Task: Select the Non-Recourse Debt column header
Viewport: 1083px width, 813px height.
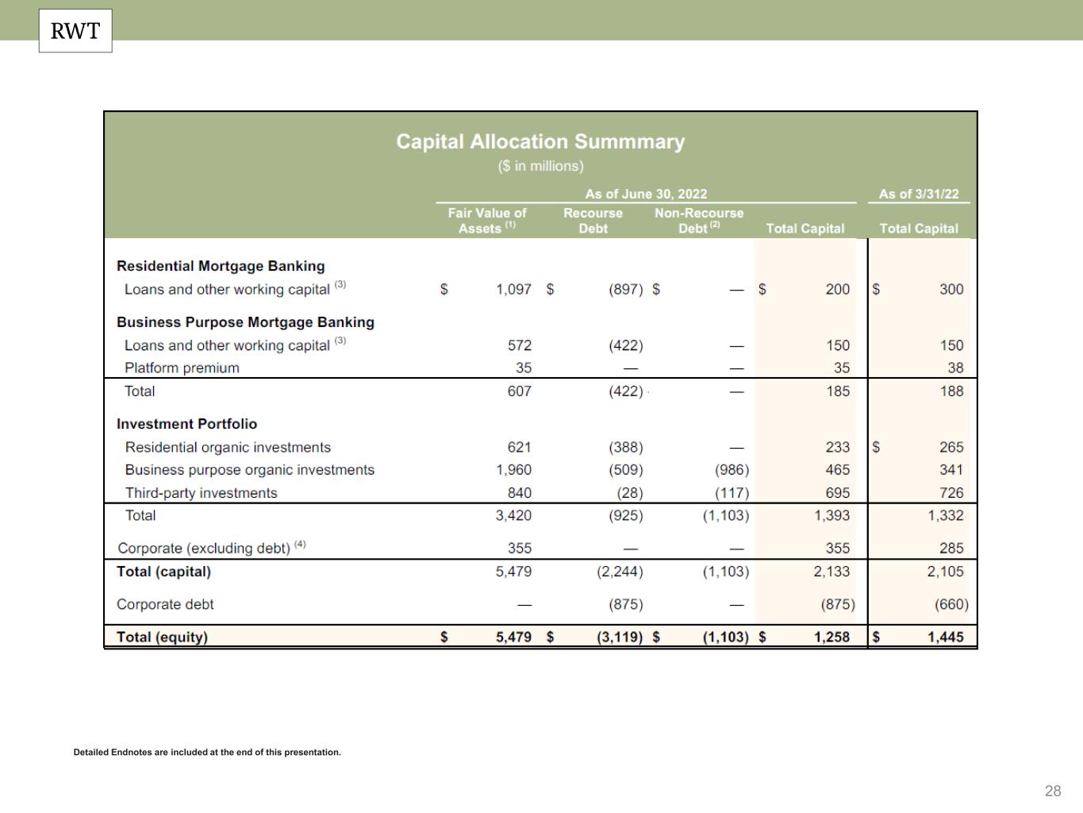Action: pos(698,221)
